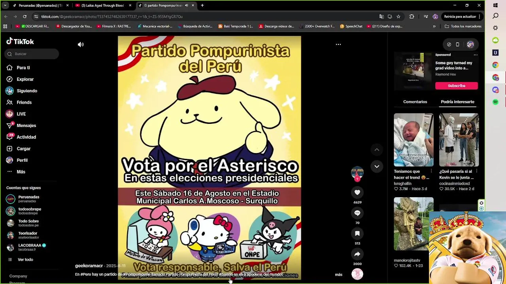
Task: Open the golden statue video by manolorojitastv
Action: pyautogui.click(x=413, y=224)
